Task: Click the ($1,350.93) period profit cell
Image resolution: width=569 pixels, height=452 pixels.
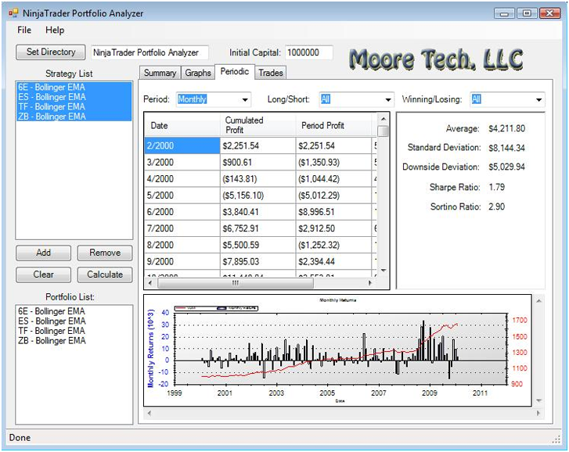Action: click(334, 163)
